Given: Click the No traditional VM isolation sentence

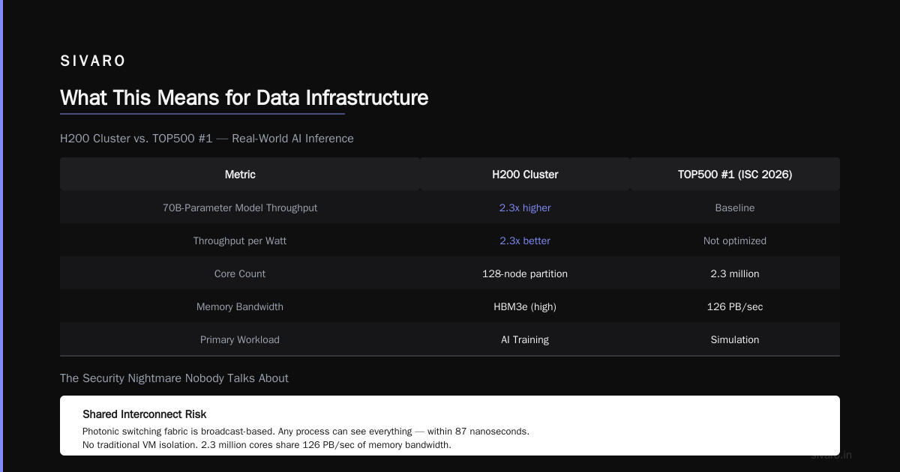Looking at the screenshot, I should (267, 445).
